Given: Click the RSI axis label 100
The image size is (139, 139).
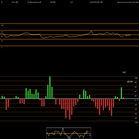Looking at the screenshot, I should (2, 25).
